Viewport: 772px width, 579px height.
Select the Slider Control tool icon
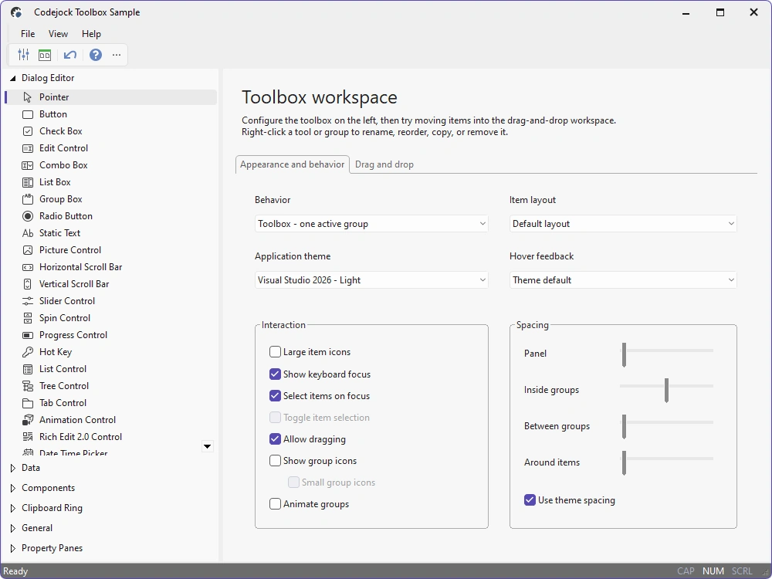pyautogui.click(x=28, y=301)
